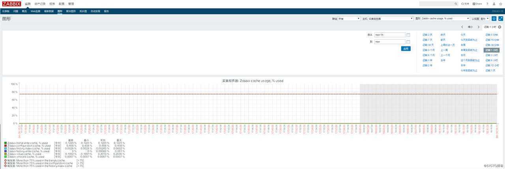Screen dimensions: 505x169
Task: Open calendar picker beside the now-1h field
Action: pyautogui.click(x=408, y=35)
